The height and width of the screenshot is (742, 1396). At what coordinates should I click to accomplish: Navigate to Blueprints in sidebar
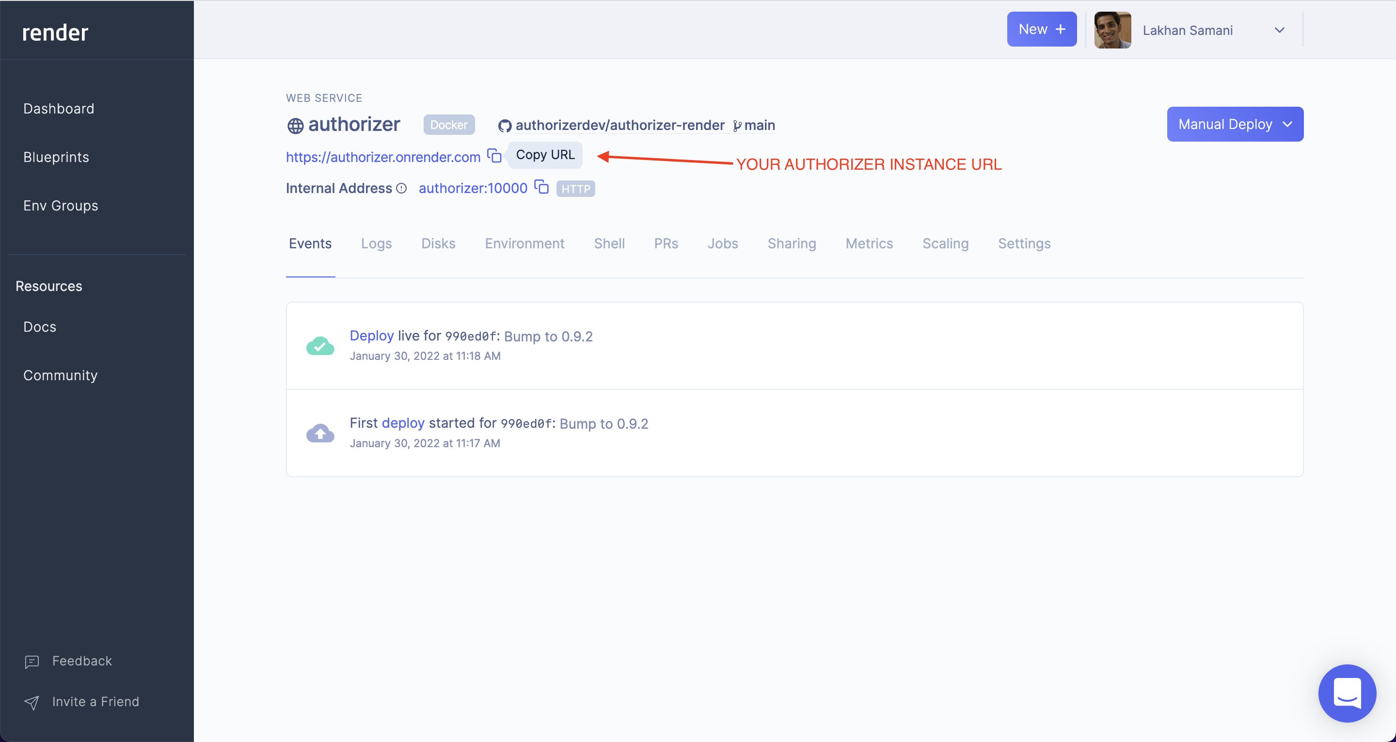56,157
